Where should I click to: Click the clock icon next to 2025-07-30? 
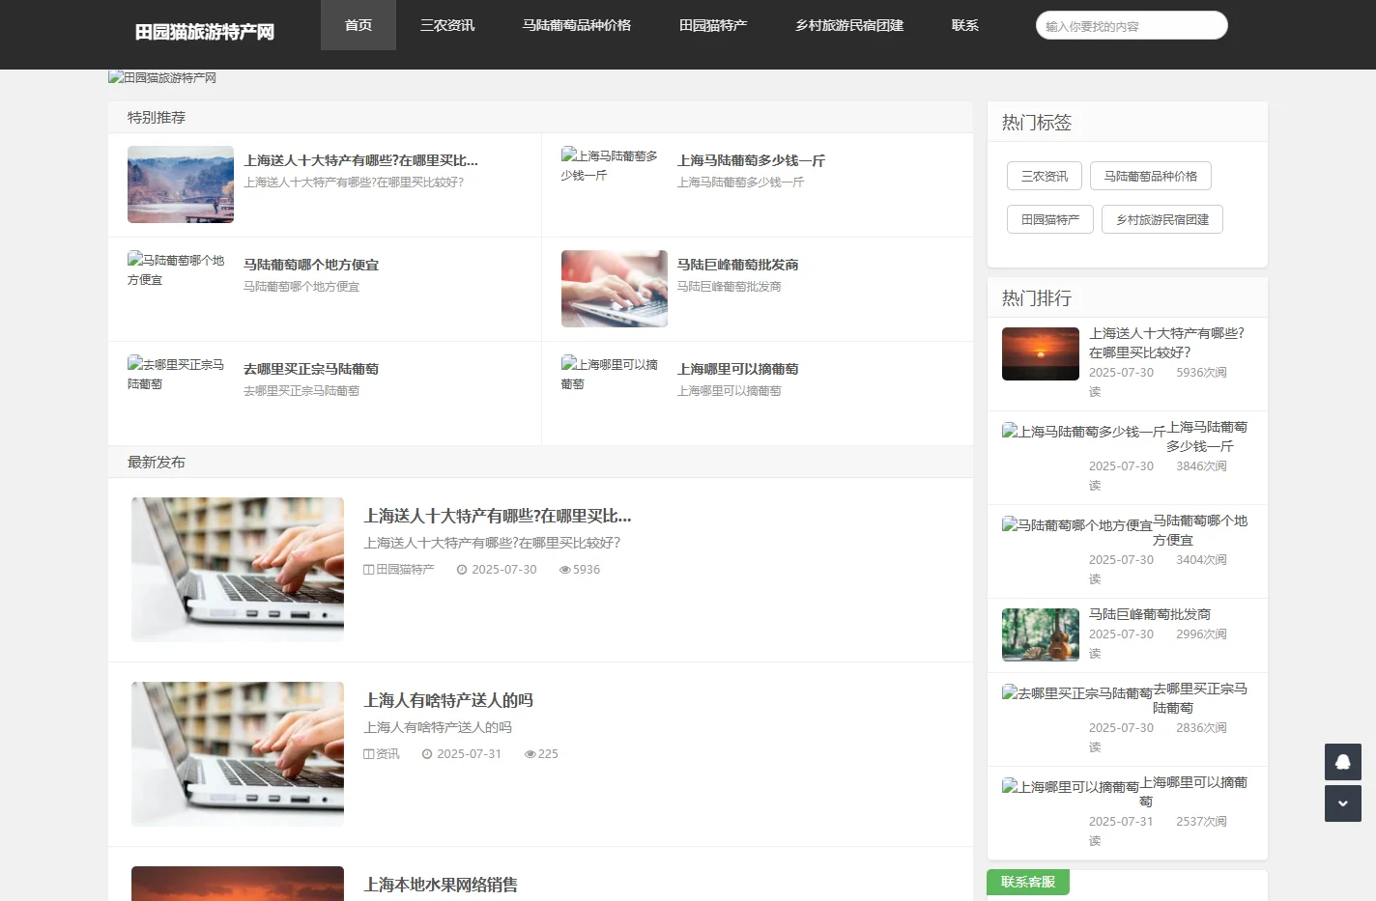pos(462,570)
